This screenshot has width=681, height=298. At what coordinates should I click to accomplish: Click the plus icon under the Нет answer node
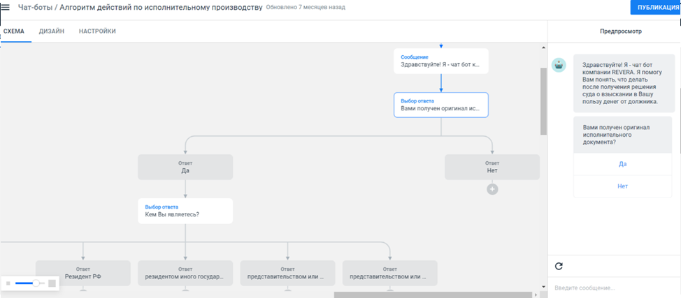tap(492, 188)
